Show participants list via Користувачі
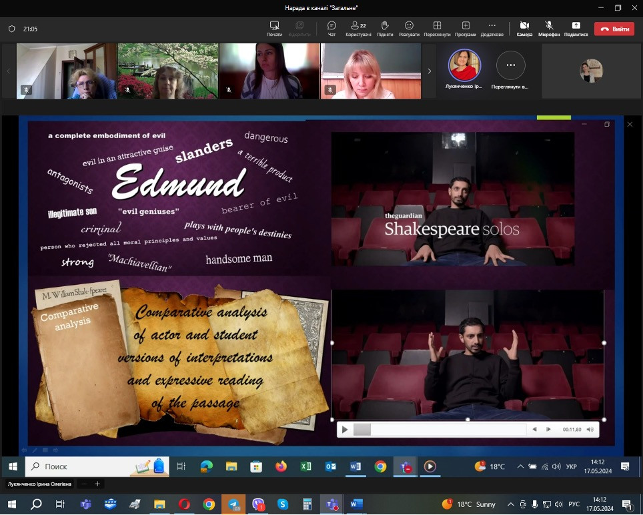 (x=358, y=28)
